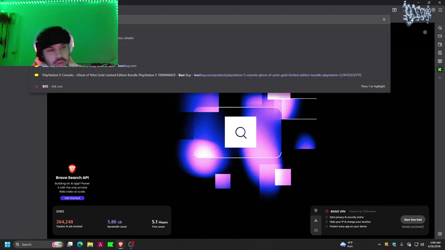Viewport: 445px width, 250px height.
Task: Open the bestbuy.com PlayStation 5 suggestion
Action: [210, 75]
